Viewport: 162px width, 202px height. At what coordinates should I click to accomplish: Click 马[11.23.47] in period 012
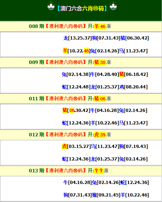(x=105, y=146)
